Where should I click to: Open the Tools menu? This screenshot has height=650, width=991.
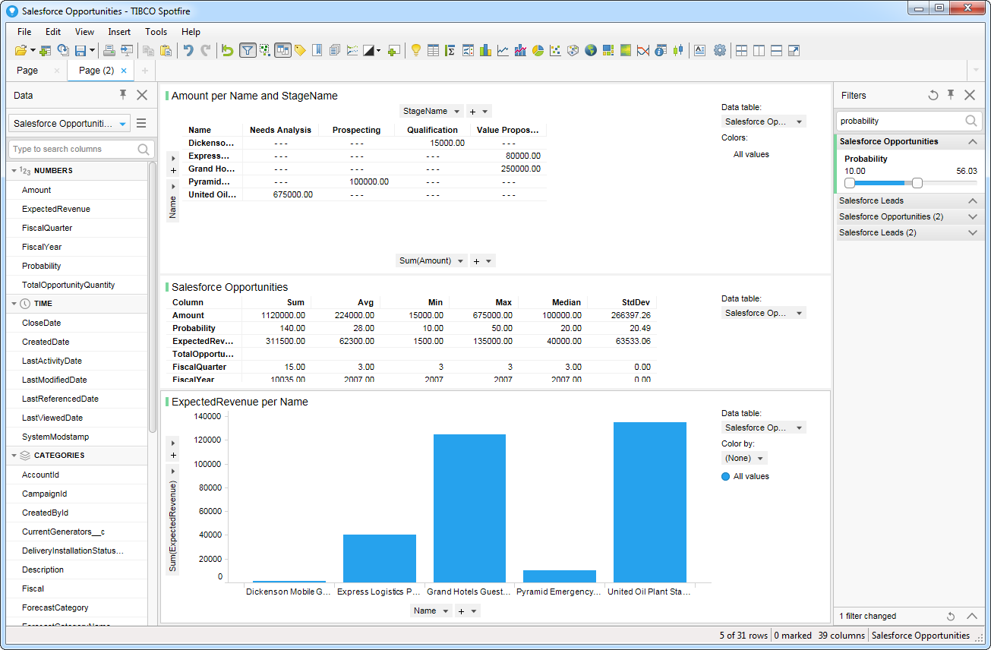click(x=156, y=32)
